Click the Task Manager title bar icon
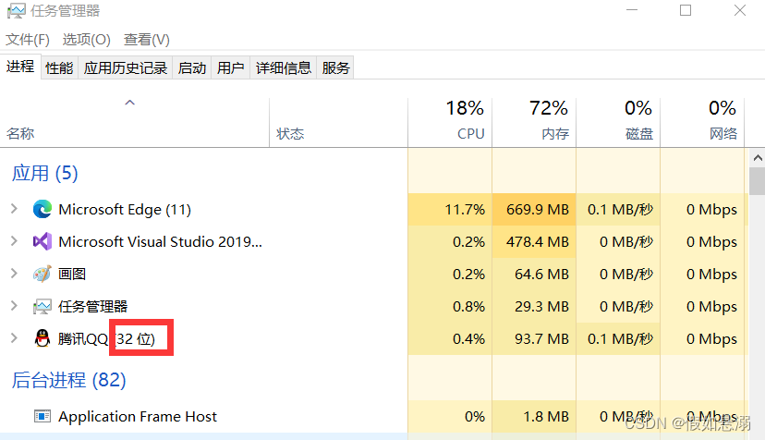The image size is (765, 440). point(16,11)
